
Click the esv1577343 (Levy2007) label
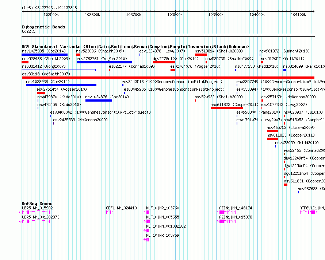coord(284,105)
